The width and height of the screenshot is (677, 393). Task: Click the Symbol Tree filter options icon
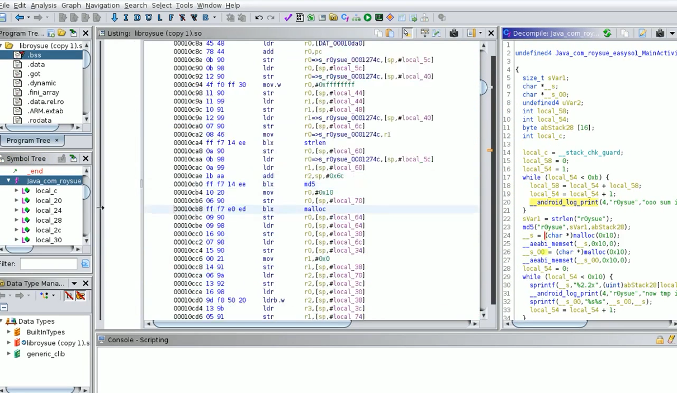pyautogui.click(x=85, y=263)
